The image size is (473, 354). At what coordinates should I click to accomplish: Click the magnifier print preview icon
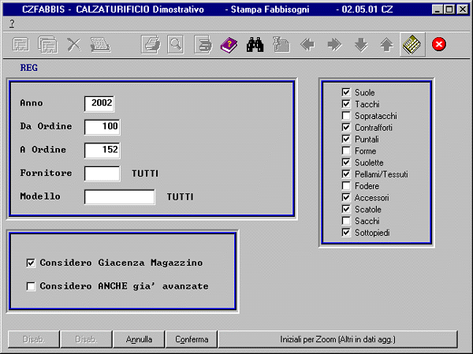coord(176,45)
